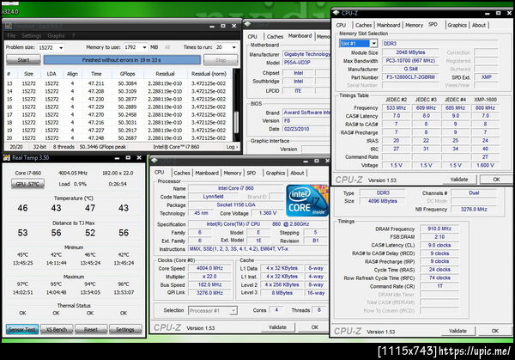The width and height of the screenshot is (515, 360).
Task: Click the Core Speed 4004.0 MHz field
Action: pyautogui.click(x=209, y=268)
